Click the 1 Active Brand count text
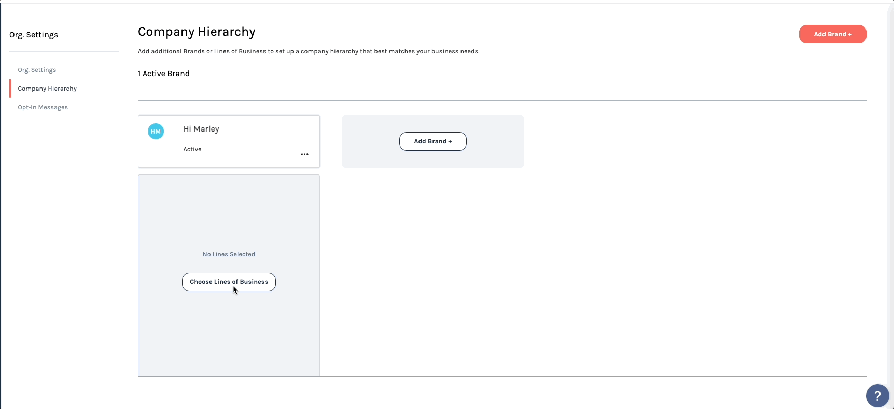Screen dimensions: 894x409 click(164, 74)
